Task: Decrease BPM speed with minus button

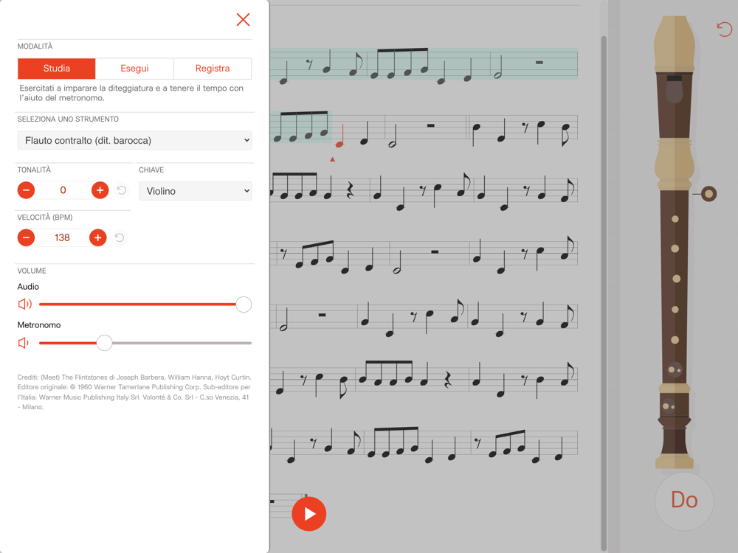Action: point(27,237)
